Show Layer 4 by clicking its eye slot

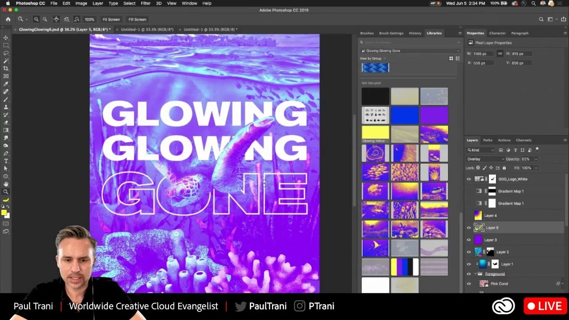[469, 216]
